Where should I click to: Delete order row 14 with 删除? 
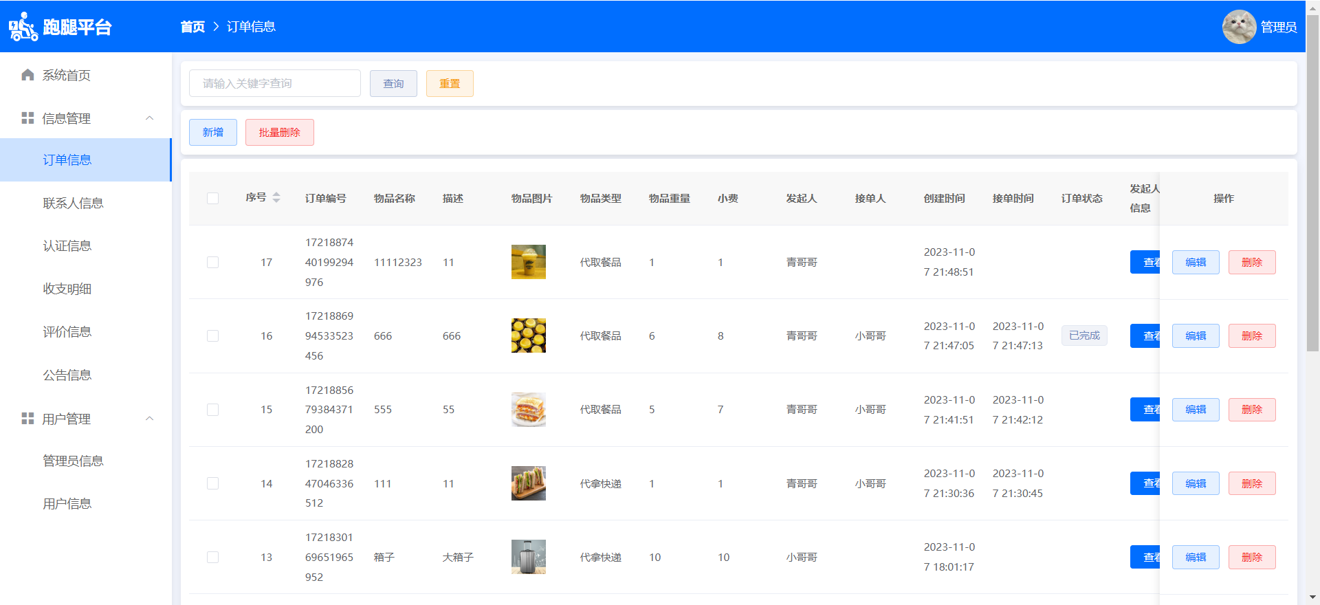pyautogui.click(x=1252, y=483)
